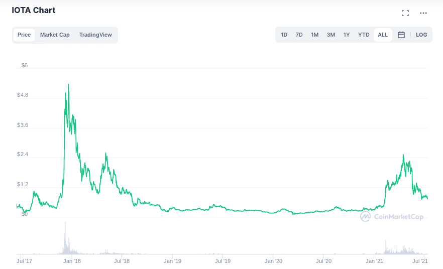The image size is (443, 269).
Task: Select the 1D time range
Action: 284,35
